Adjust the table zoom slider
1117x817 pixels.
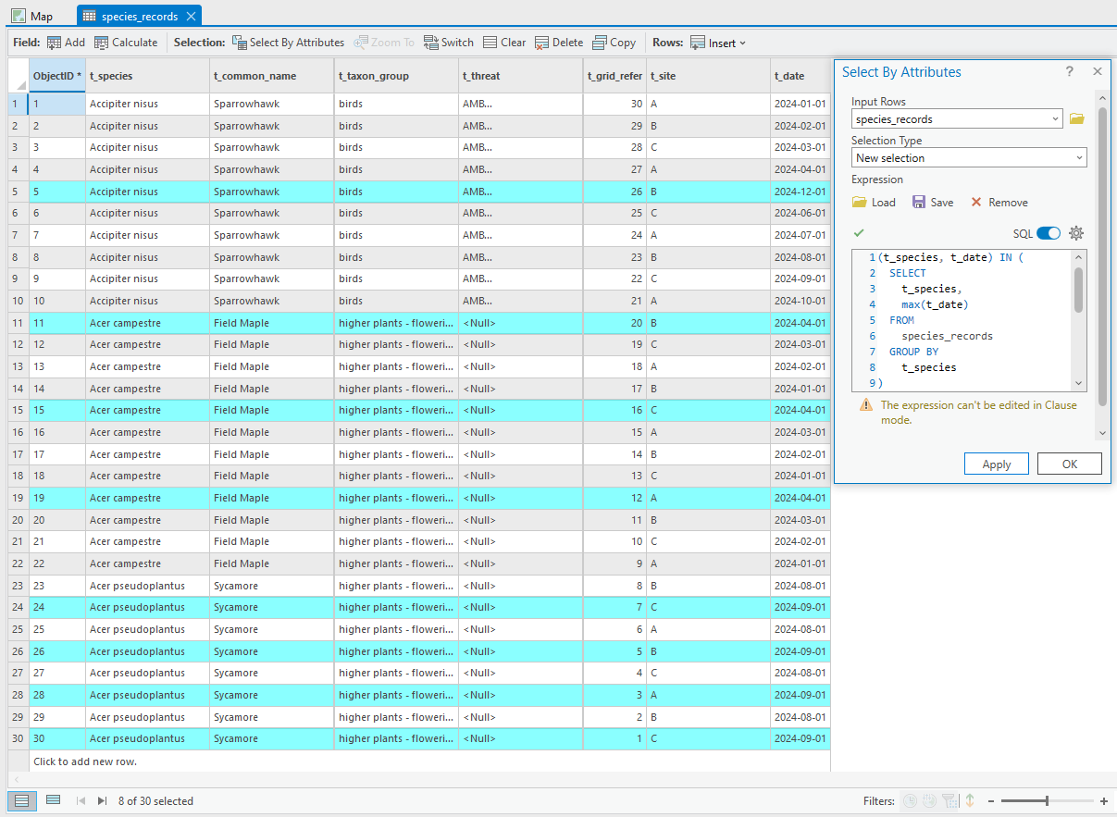(1047, 801)
